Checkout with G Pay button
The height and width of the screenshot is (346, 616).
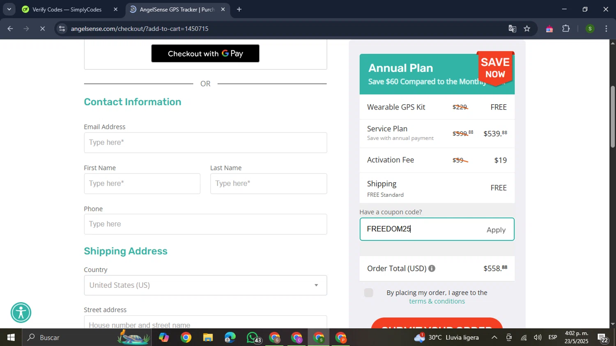click(205, 53)
